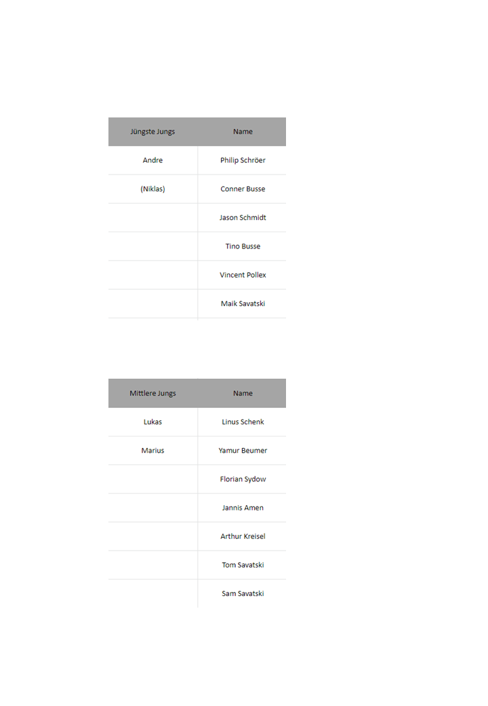Click the Marius cell
This screenshot has height=706, width=488.
click(x=152, y=451)
